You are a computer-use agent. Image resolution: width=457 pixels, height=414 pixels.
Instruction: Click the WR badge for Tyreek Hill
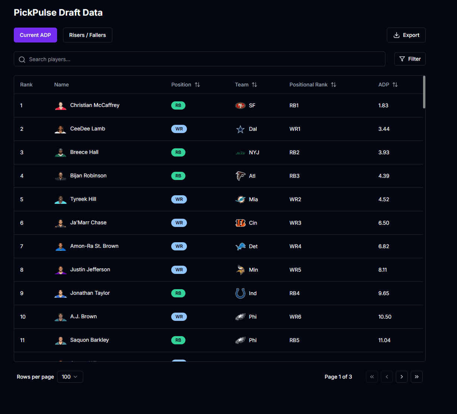[179, 199]
